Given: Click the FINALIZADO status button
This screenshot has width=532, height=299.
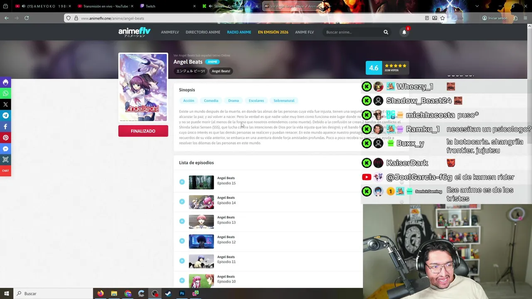Looking at the screenshot, I should (143, 131).
